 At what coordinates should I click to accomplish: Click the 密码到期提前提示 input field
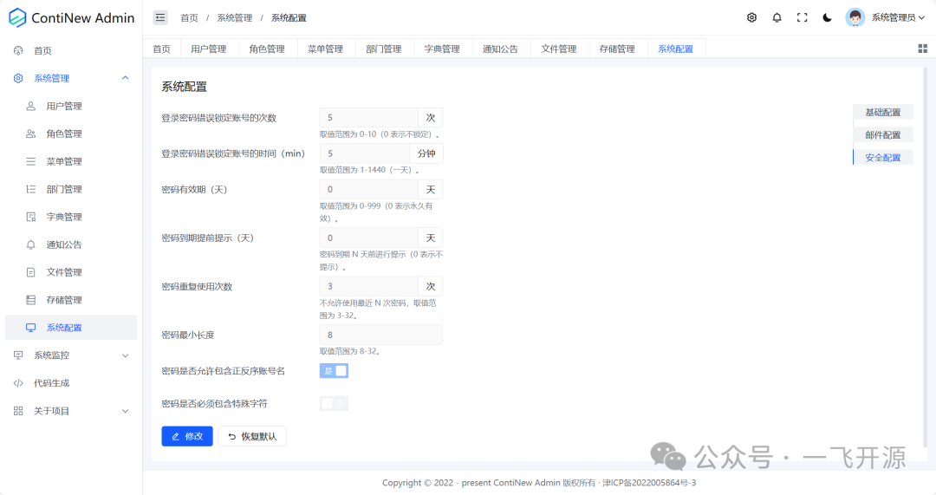(x=369, y=238)
